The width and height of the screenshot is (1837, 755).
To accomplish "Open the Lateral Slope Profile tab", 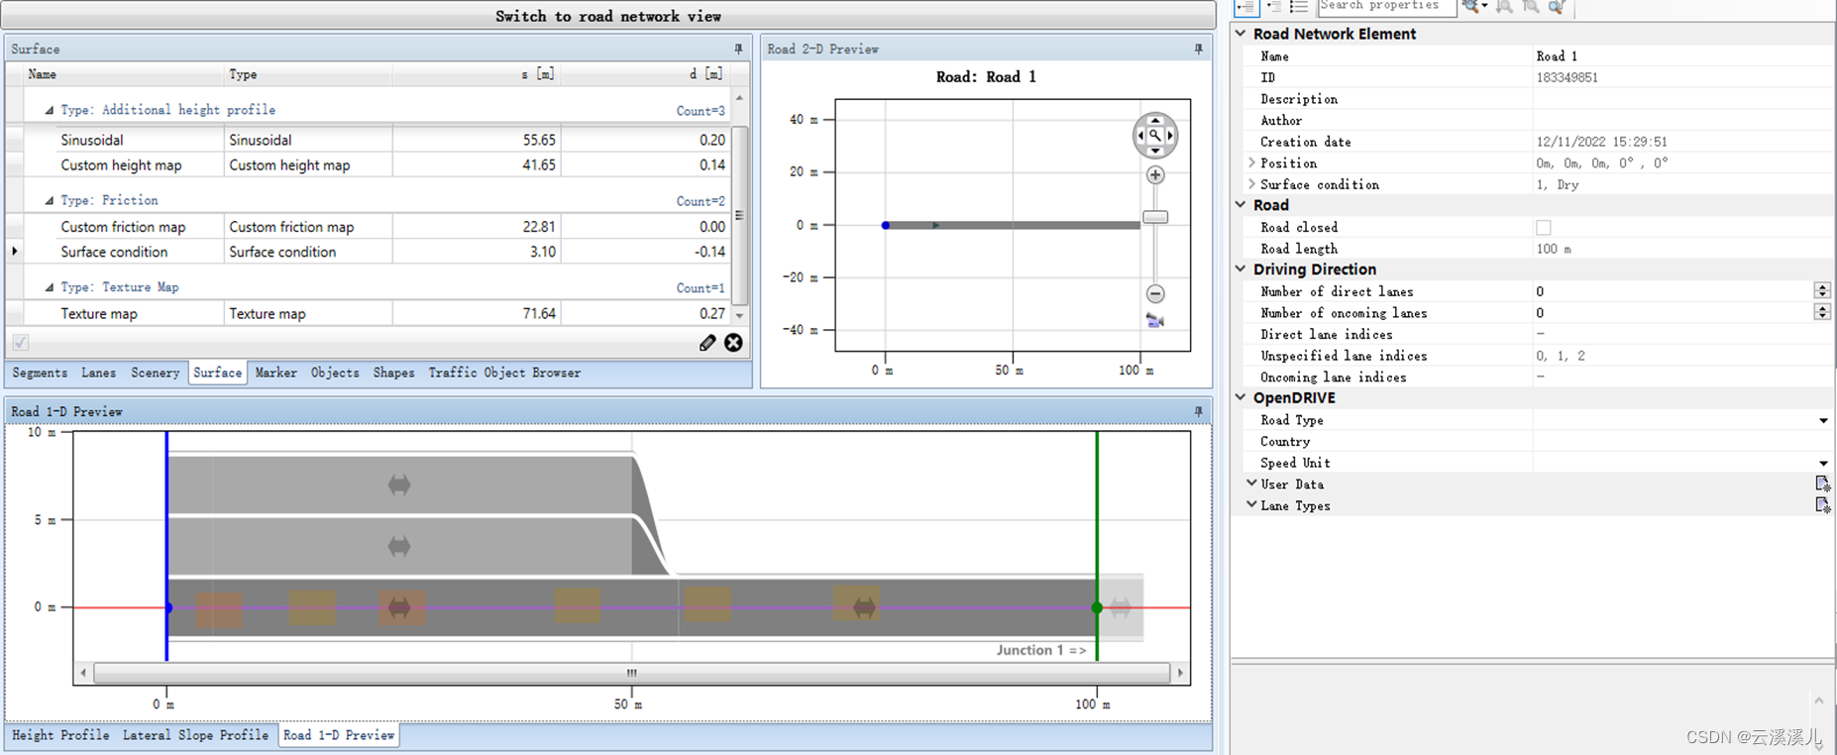I will click(195, 735).
